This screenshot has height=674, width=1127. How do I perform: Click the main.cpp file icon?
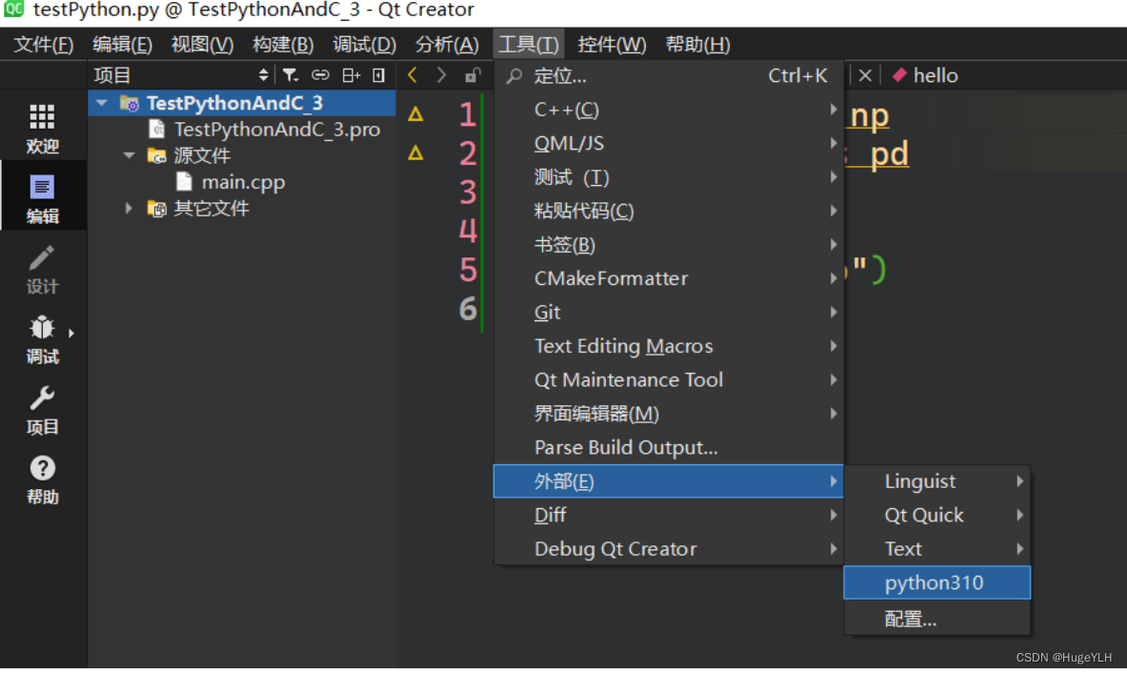point(184,182)
